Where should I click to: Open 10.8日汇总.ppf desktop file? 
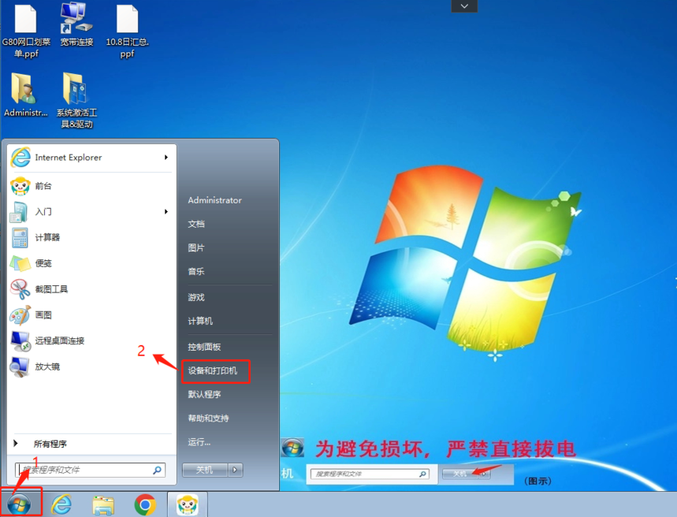coord(127,32)
